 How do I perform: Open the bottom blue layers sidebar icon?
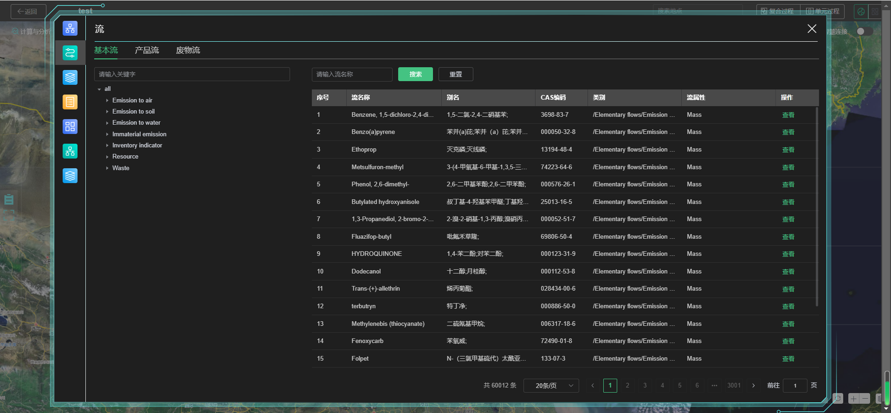tap(70, 176)
